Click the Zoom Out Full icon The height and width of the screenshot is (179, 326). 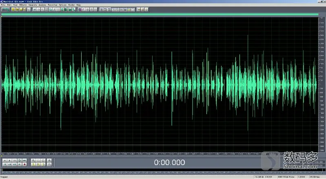point(43,161)
